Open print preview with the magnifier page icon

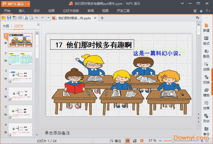pos(31,18)
